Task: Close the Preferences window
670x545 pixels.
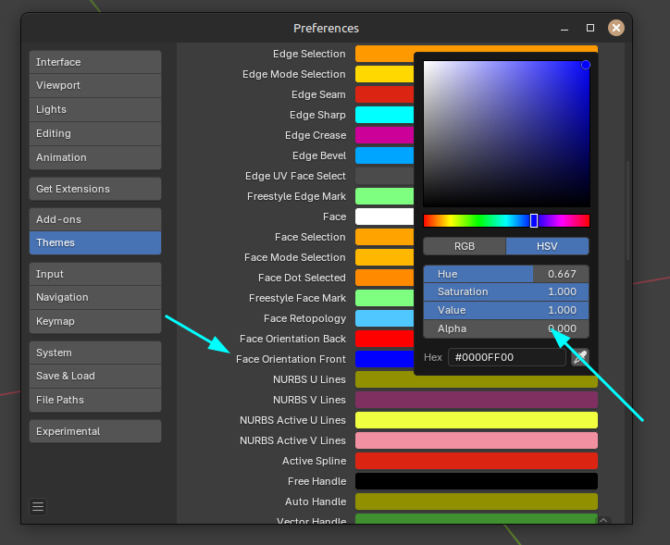Action: pyautogui.click(x=615, y=28)
